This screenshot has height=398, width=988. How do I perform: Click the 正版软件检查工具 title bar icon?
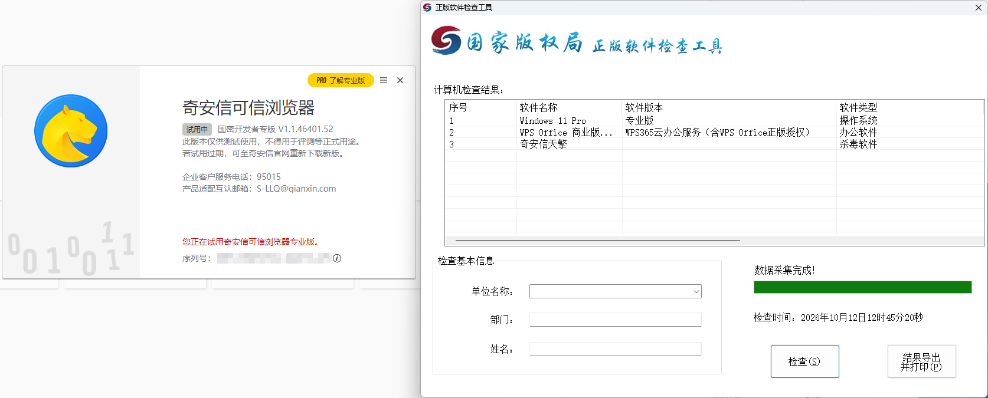427,8
